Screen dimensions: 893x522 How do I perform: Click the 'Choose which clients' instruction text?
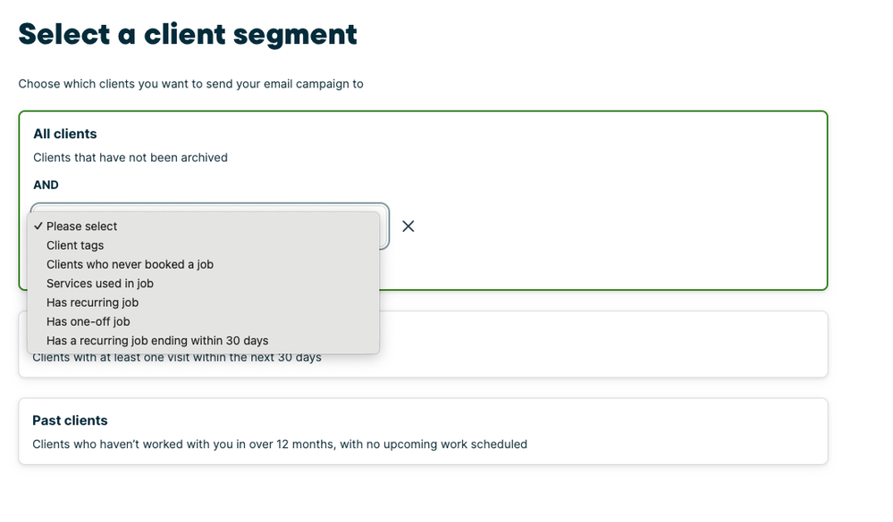(190, 84)
